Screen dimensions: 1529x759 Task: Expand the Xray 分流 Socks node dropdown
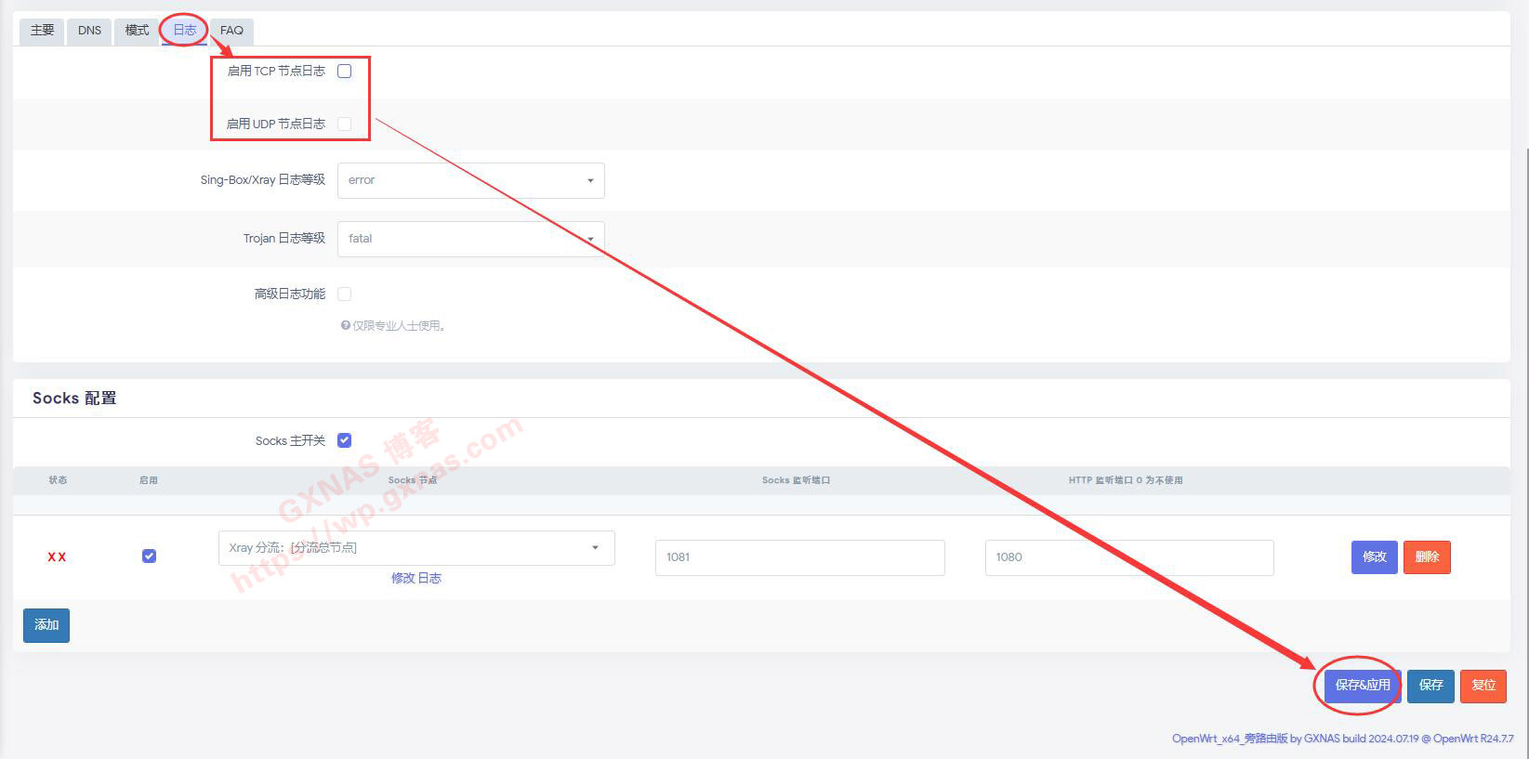(x=415, y=548)
